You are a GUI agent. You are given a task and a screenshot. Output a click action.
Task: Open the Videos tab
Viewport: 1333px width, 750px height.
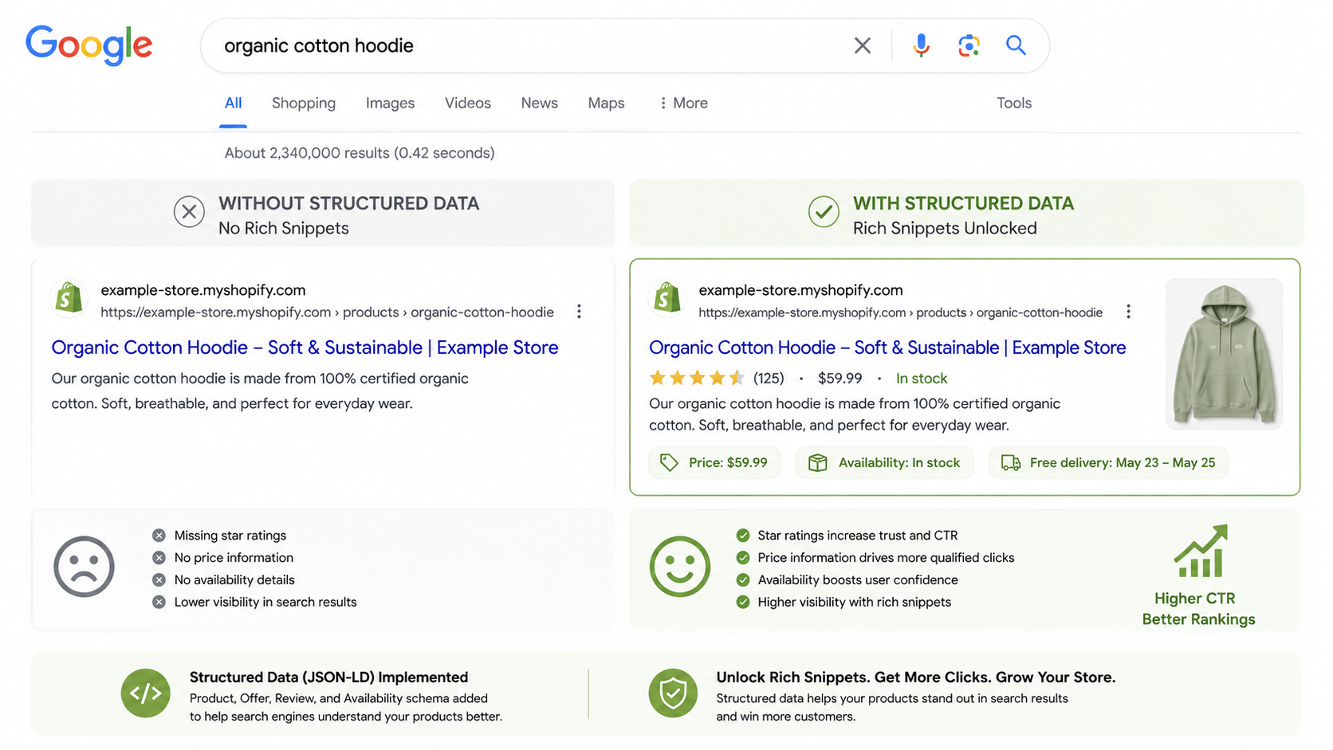pos(468,103)
